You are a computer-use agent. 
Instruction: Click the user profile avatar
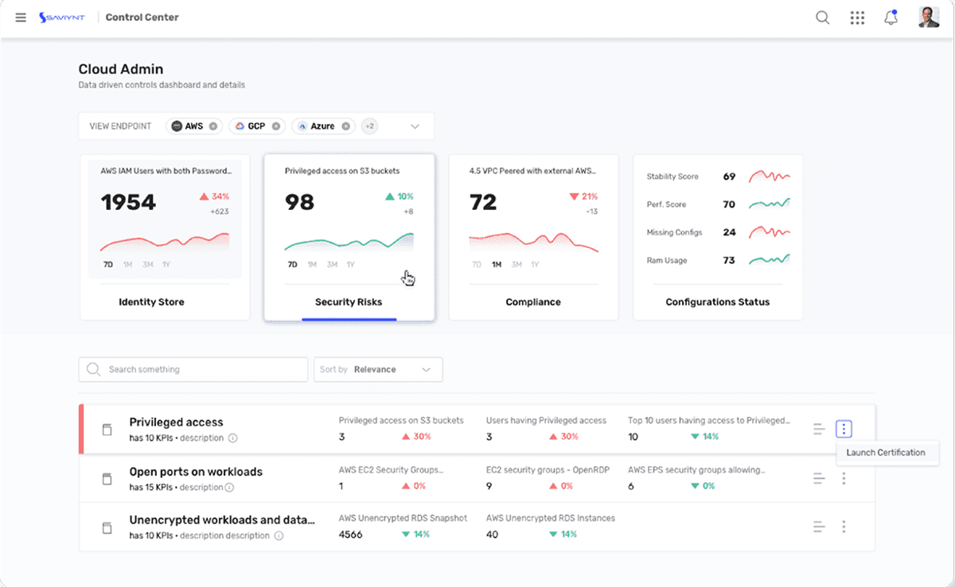pos(929,17)
